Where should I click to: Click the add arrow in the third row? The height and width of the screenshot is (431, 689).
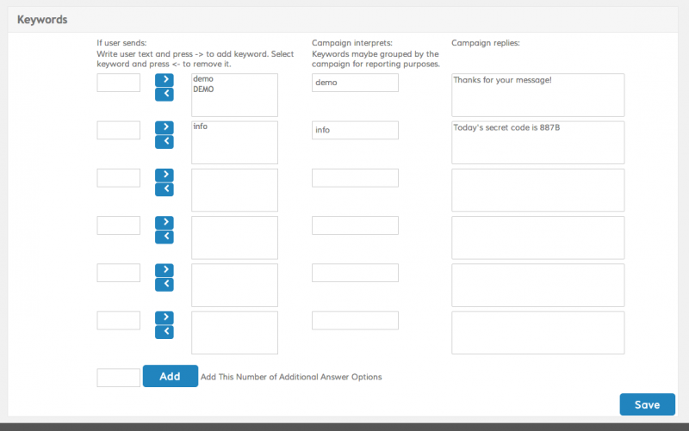(x=164, y=175)
